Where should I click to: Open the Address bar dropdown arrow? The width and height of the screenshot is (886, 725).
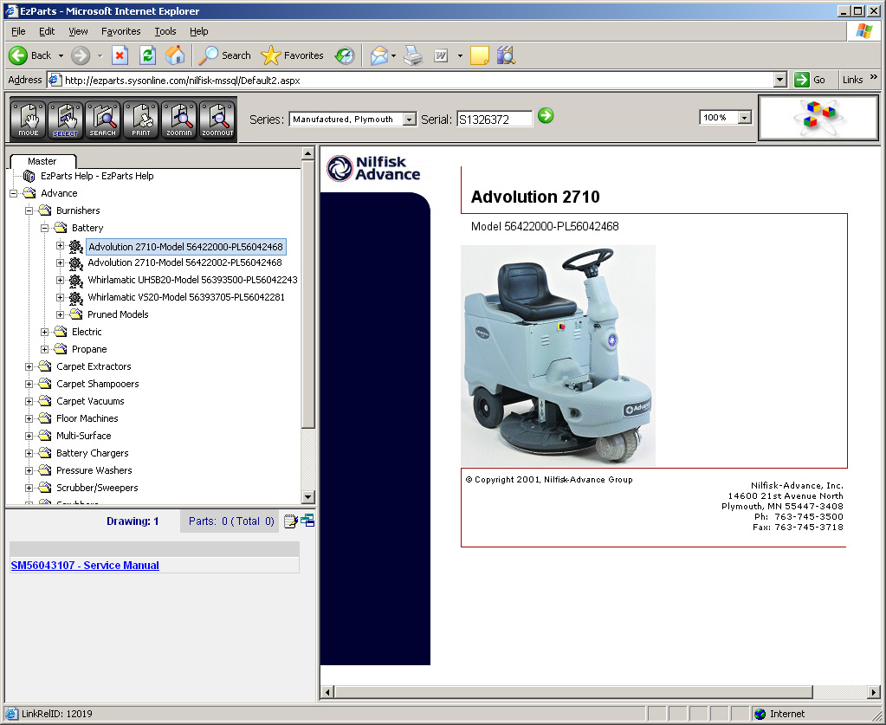pyautogui.click(x=780, y=80)
